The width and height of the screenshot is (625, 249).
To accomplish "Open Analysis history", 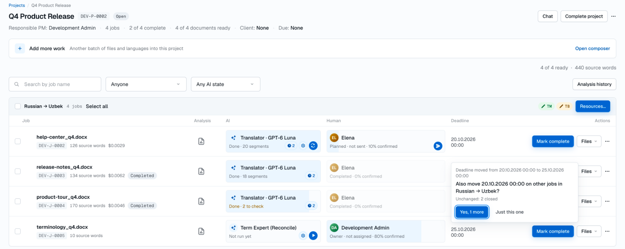I will point(594,84).
